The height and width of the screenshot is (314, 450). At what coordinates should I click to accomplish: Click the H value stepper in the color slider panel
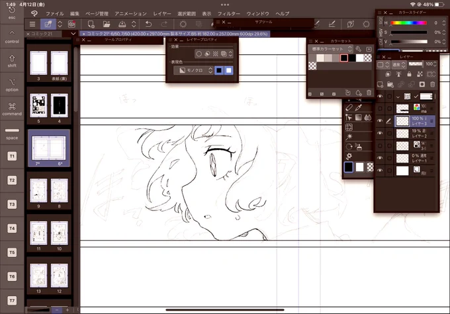click(x=443, y=22)
